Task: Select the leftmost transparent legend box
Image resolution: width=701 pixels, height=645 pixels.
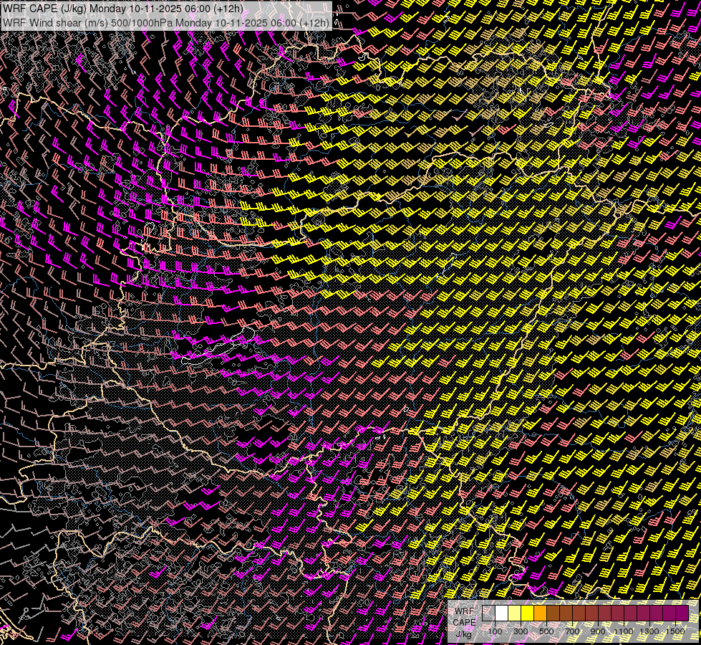Action: (x=489, y=613)
